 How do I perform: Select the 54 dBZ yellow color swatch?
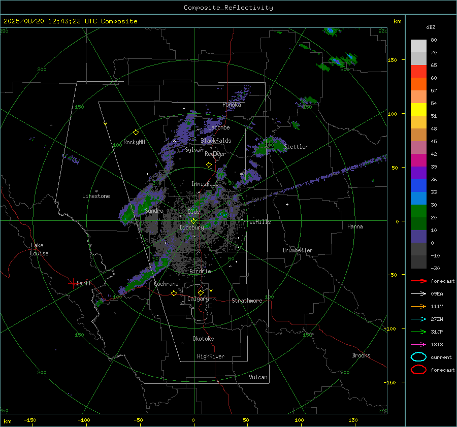(418, 109)
